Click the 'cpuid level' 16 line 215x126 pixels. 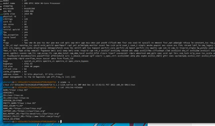pyautogui.click(x=15, y=37)
